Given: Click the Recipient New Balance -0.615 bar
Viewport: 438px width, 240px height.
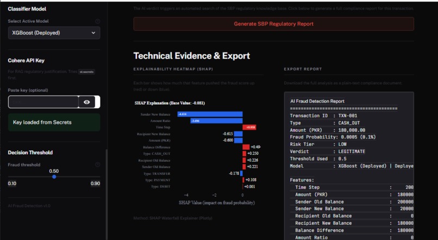Looking at the screenshot, I should tap(238, 134).
